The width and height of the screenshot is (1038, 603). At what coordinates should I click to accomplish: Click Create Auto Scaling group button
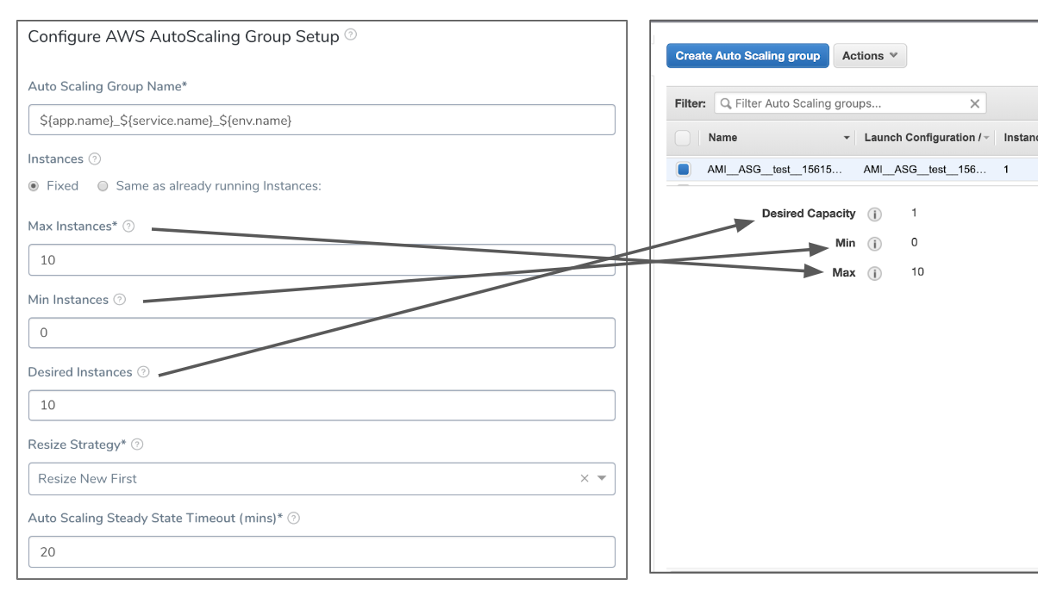click(747, 56)
